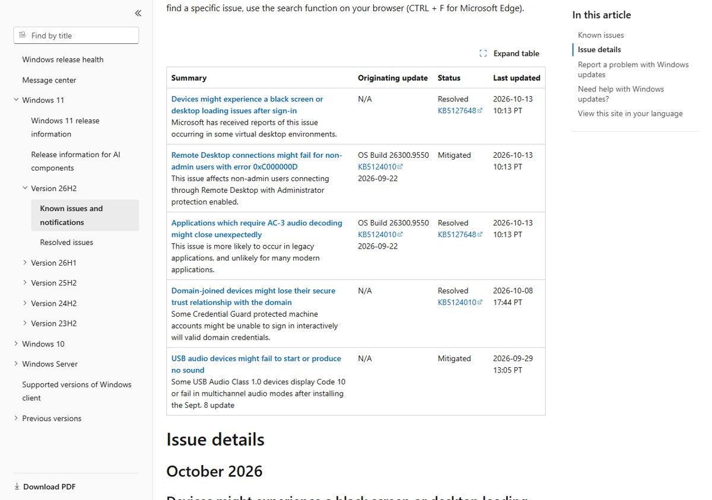Viewport: 712px width, 500px height.
Task: Click the Download PDF link
Action: click(49, 487)
